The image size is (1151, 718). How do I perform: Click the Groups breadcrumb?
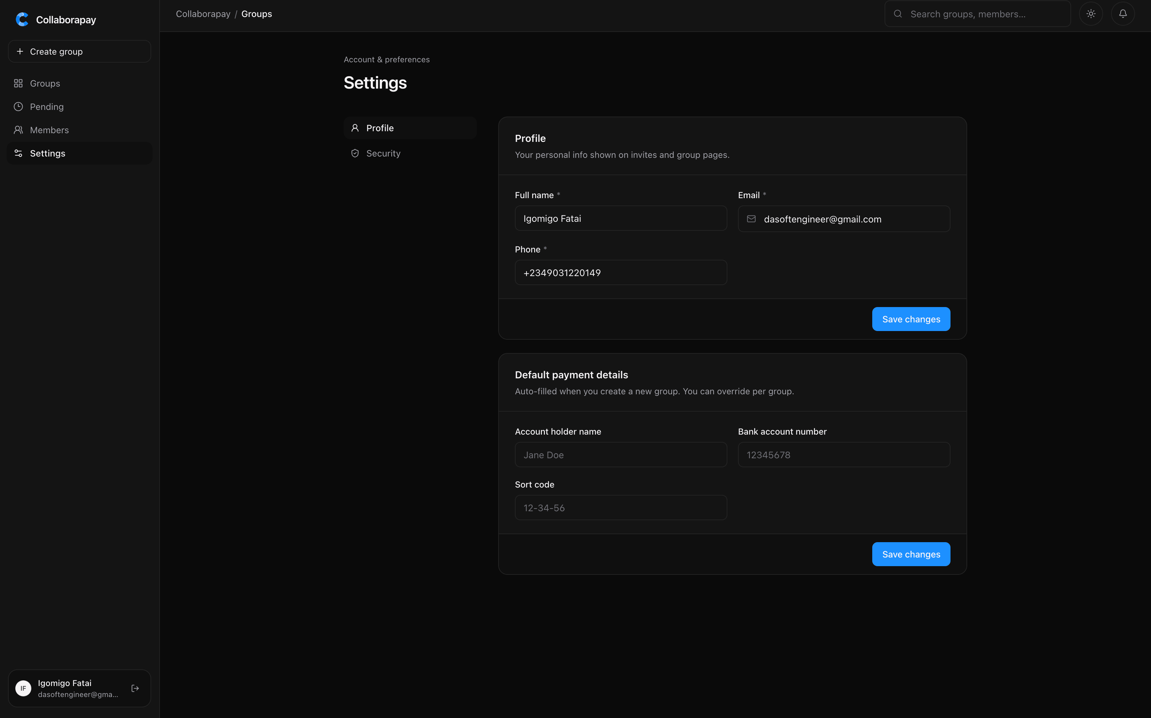pyautogui.click(x=257, y=14)
